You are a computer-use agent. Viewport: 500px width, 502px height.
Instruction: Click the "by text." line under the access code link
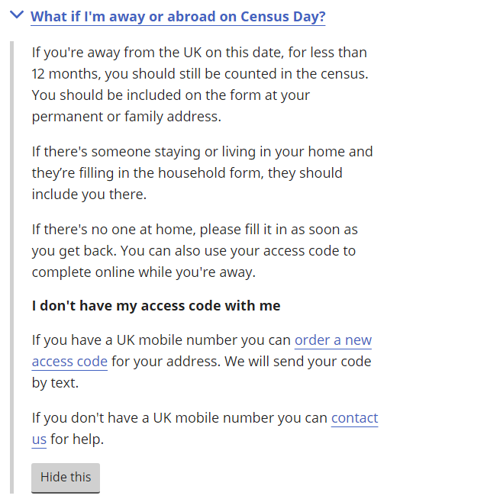(x=55, y=383)
